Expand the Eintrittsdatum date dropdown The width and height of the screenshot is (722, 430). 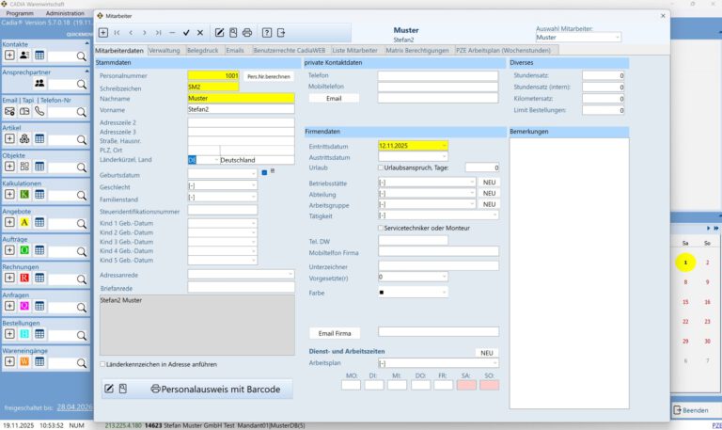444,146
